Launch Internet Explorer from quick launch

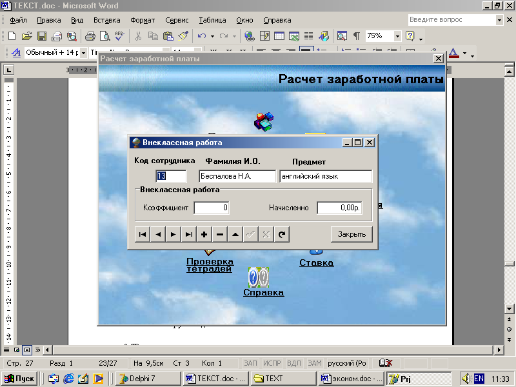pos(68,379)
